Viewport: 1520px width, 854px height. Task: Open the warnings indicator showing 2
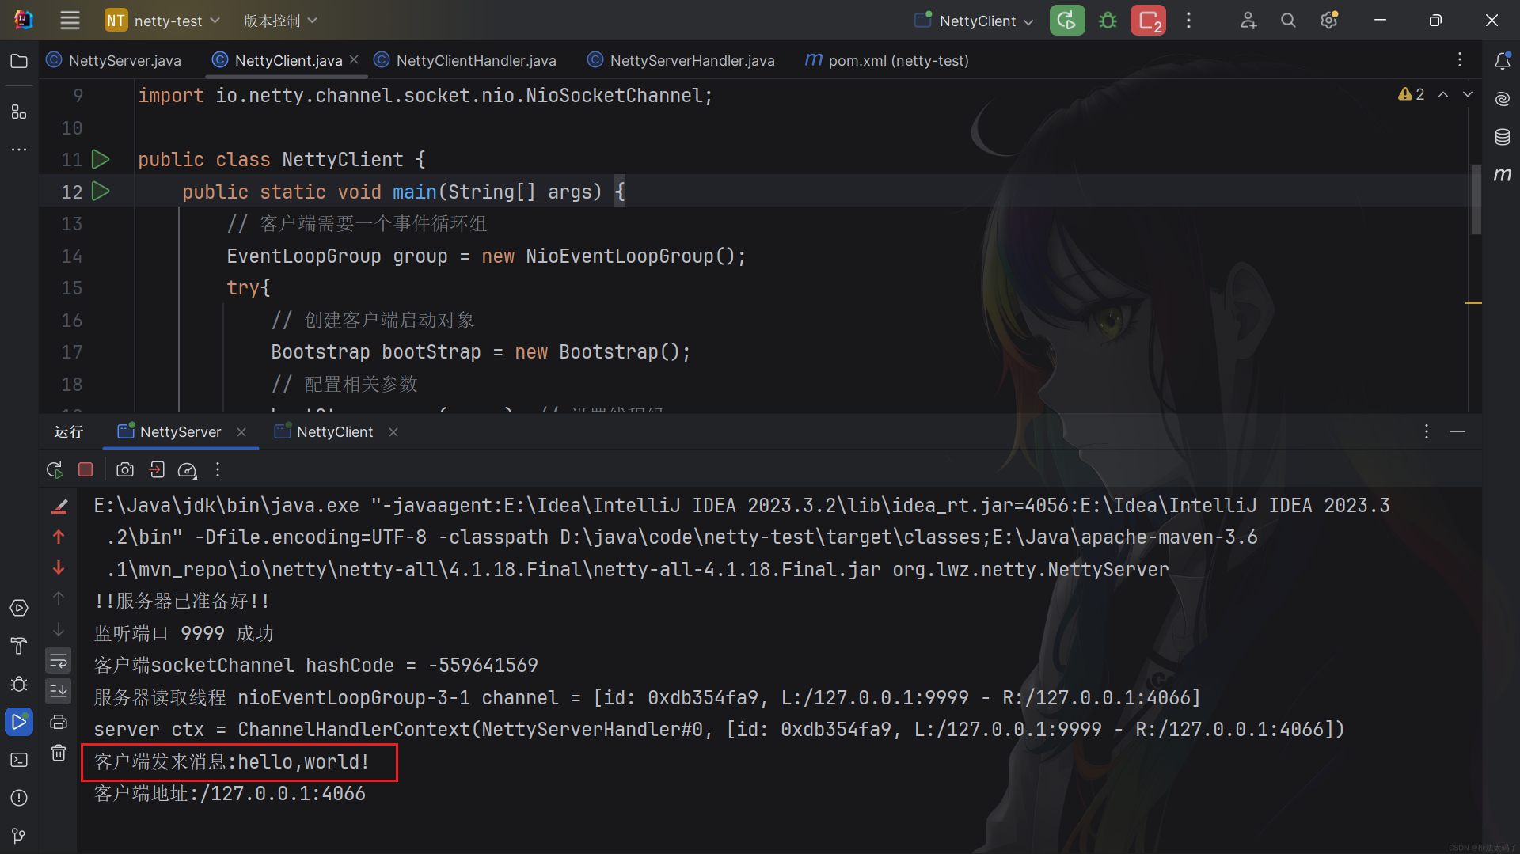tap(1412, 94)
